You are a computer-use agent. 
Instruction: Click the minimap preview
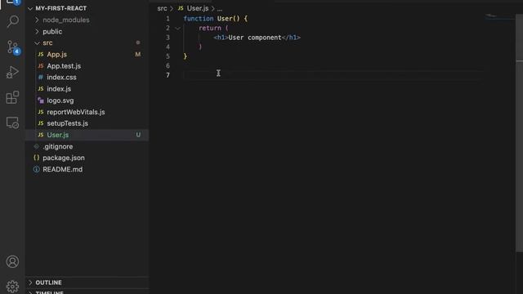499,16
